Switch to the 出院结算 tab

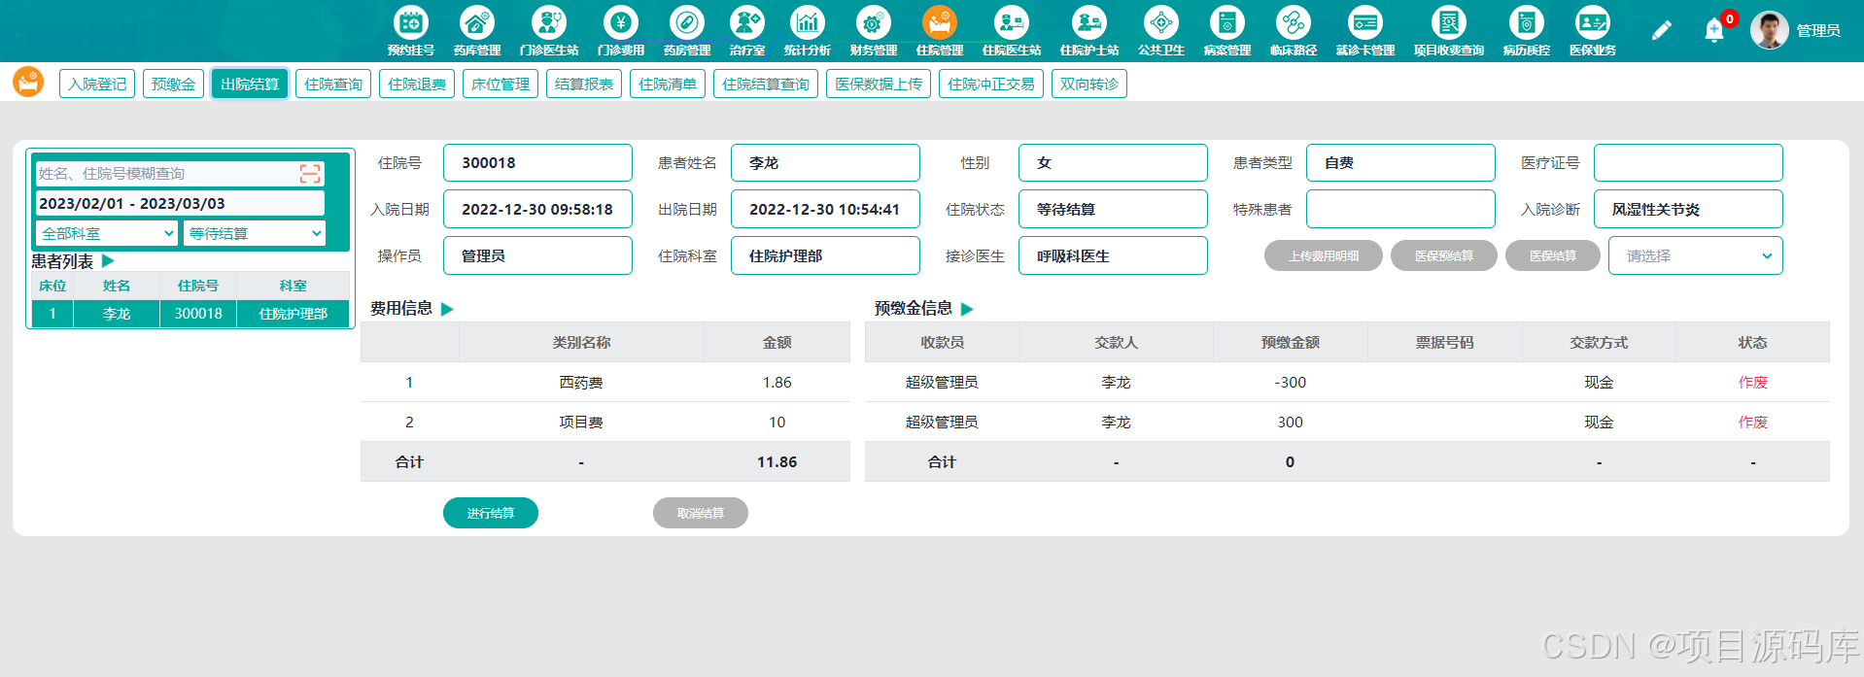coord(250,84)
